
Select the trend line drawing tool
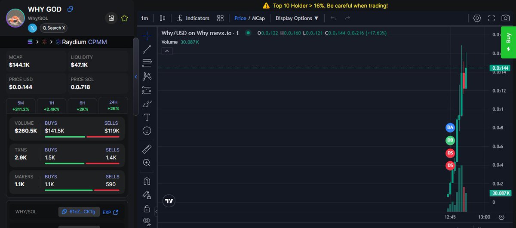click(147, 49)
